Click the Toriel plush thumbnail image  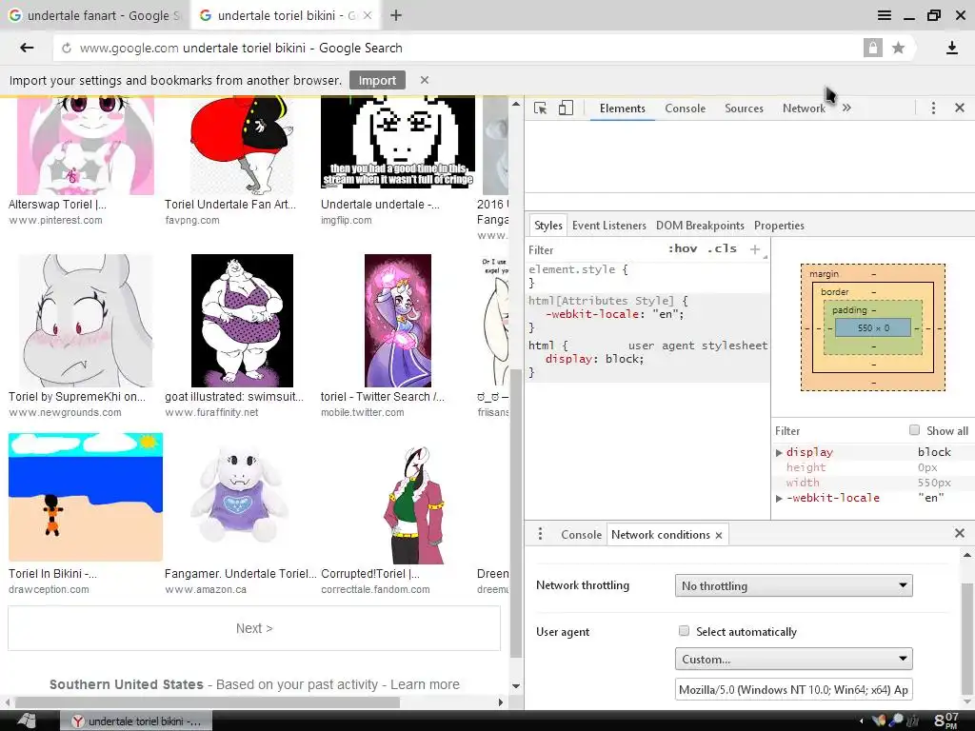[241, 497]
